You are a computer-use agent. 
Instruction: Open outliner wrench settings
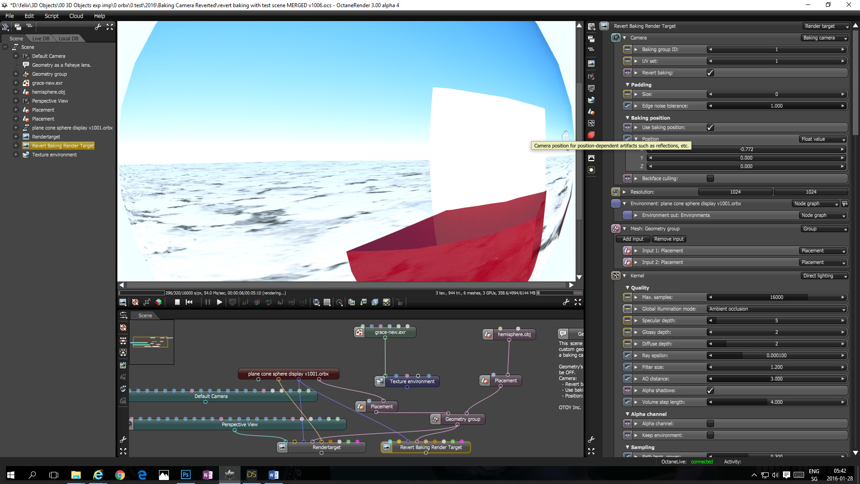98,27
